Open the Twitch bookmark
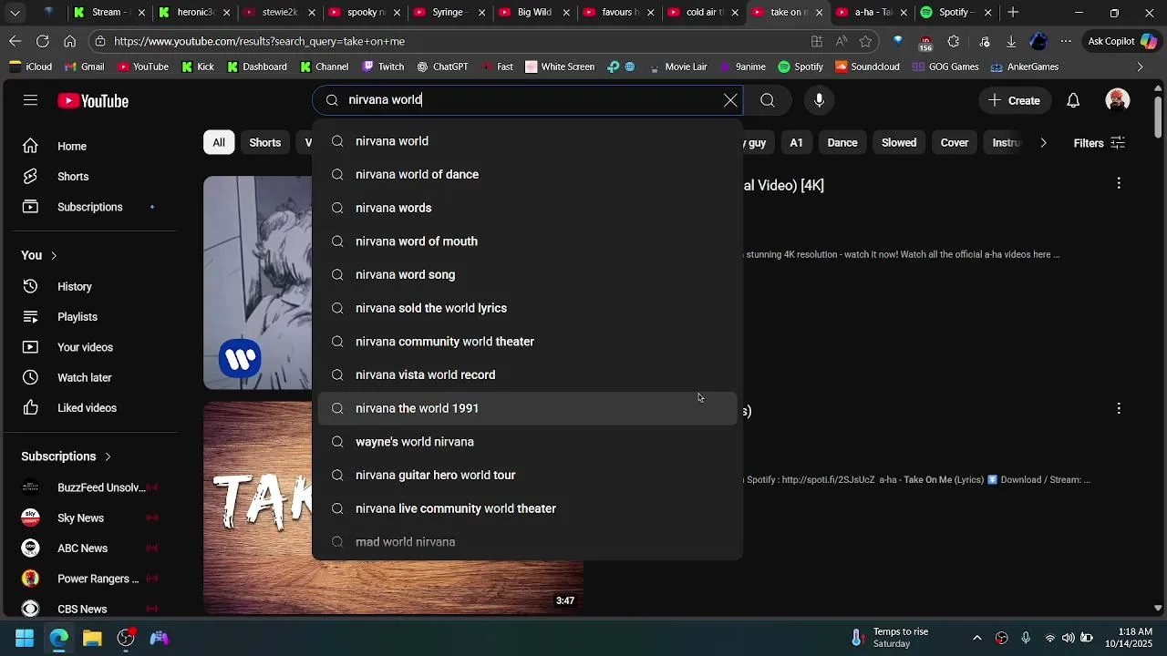The image size is (1167, 656). [383, 67]
